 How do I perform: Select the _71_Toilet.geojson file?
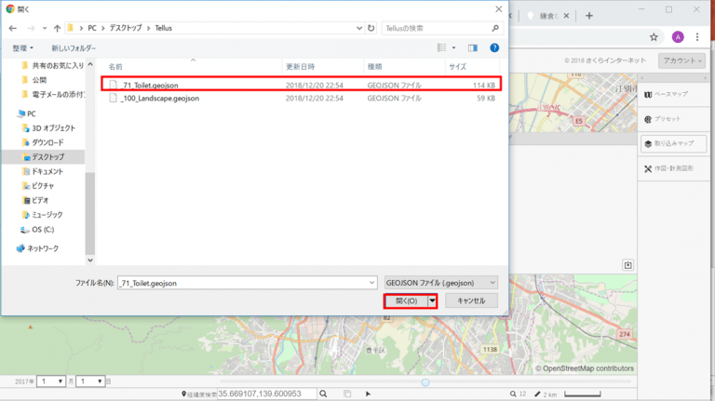[301, 85]
